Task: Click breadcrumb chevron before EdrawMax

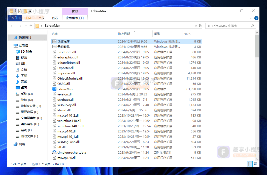Action: tap(42, 26)
